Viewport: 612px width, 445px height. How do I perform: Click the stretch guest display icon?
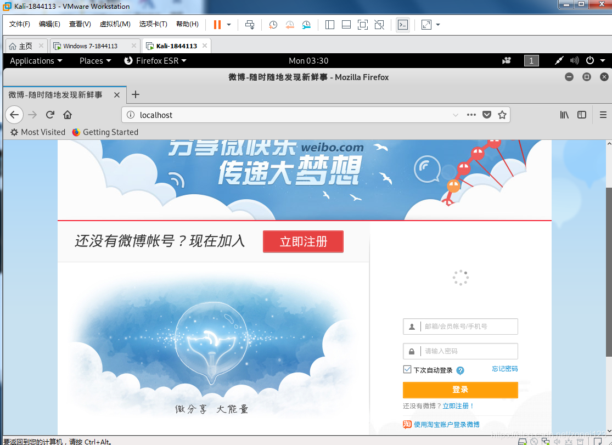coord(426,25)
